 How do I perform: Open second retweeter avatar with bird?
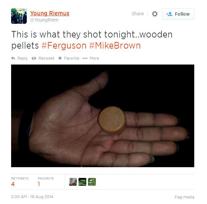click(82, 182)
